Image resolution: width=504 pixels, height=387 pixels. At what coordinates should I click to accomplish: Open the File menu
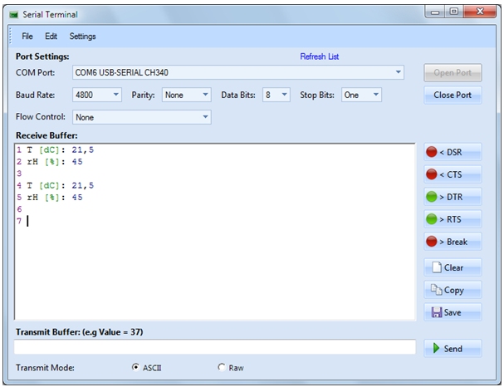pos(27,37)
